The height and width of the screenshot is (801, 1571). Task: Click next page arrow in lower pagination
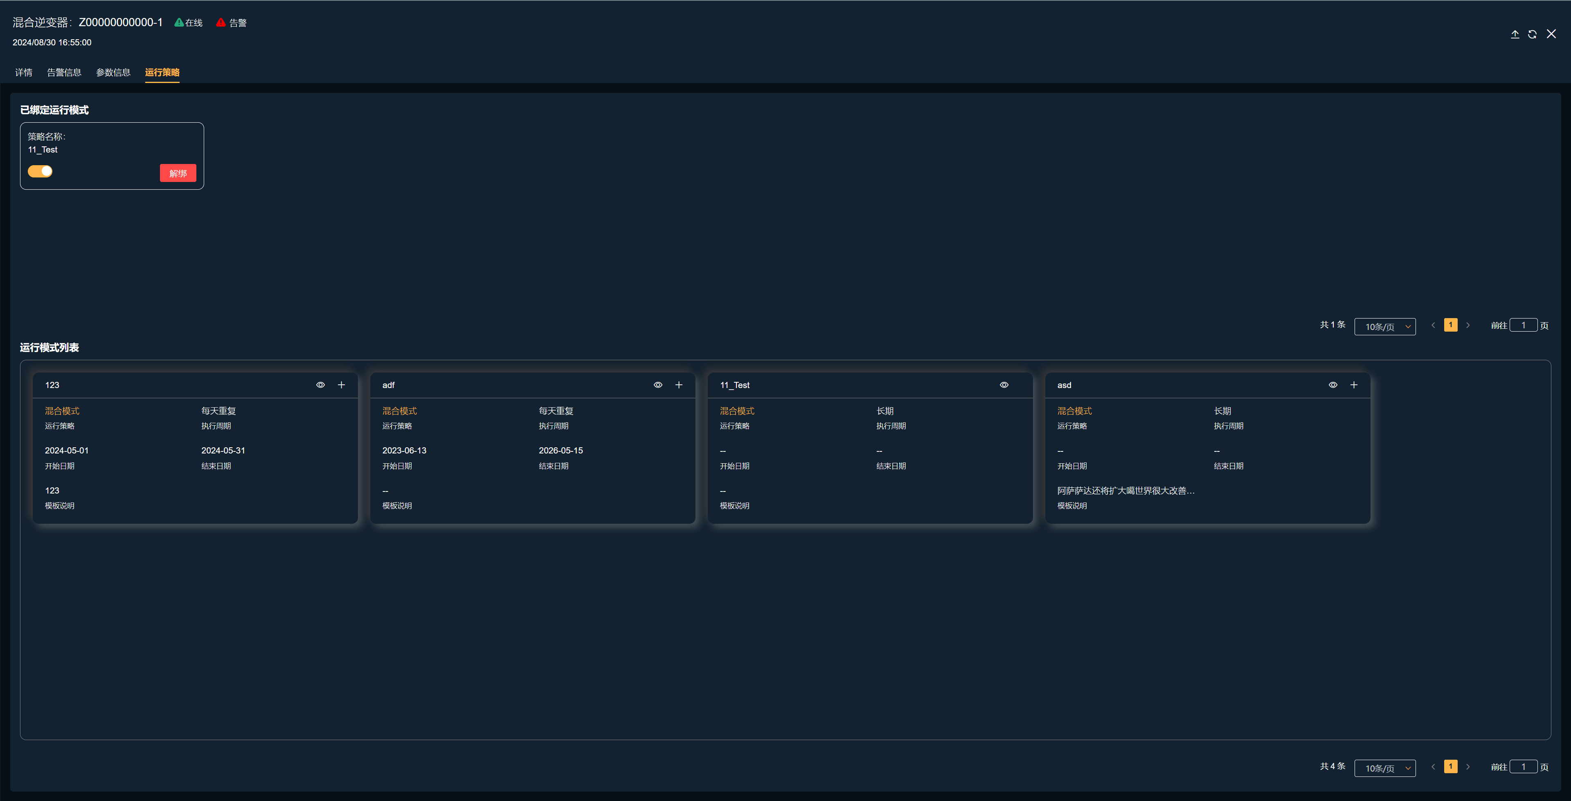pos(1468,767)
